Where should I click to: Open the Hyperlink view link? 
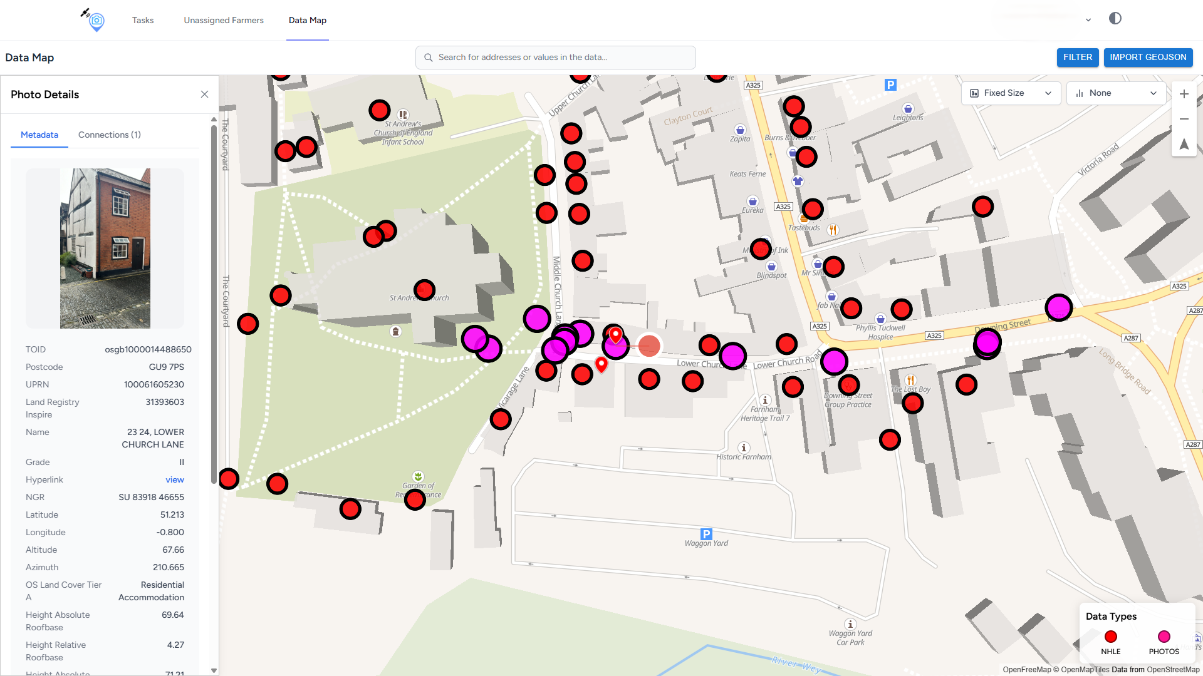pos(174,480)
